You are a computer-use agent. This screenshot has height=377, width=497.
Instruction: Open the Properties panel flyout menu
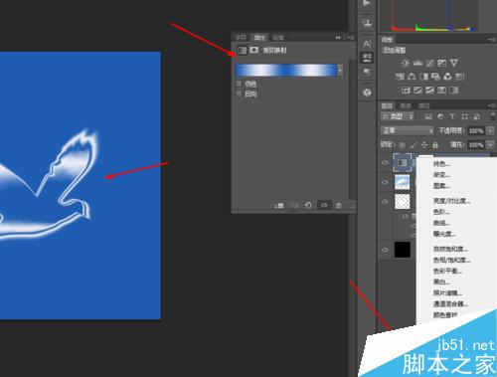coord(350,38)
